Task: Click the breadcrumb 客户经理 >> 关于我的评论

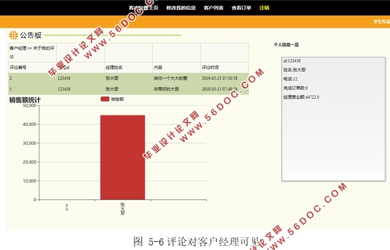Action: coord(32,52)
